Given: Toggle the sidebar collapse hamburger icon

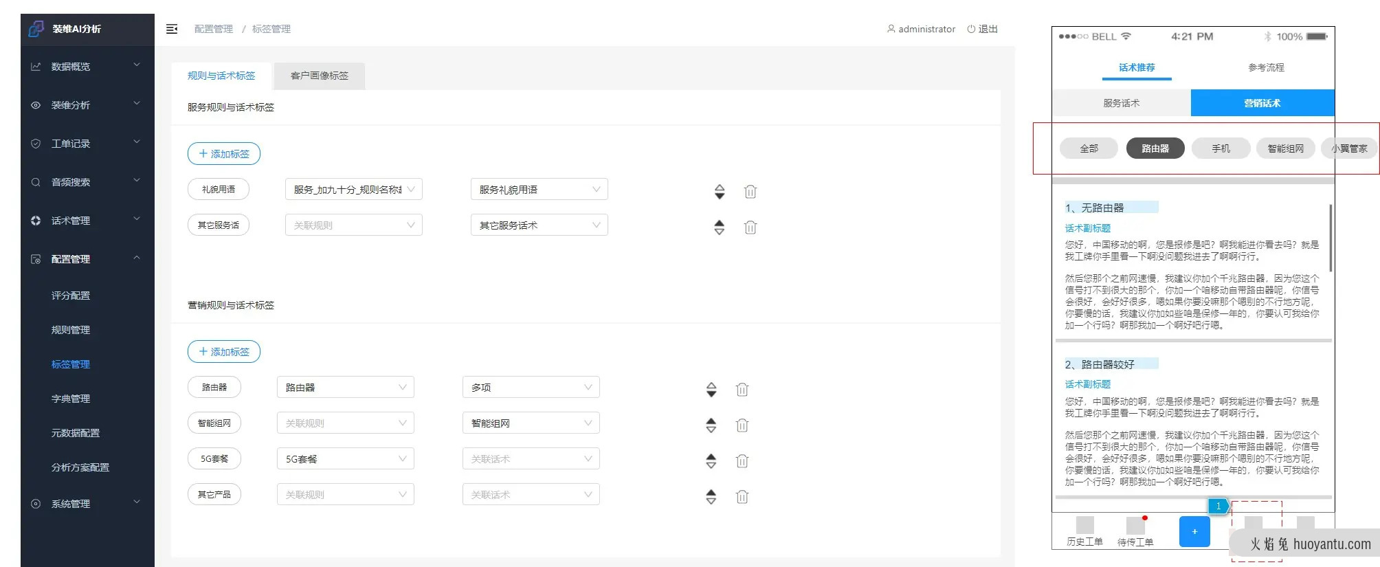Looking at the screenshot, I should pyautogui.click(x=172, y=29).
